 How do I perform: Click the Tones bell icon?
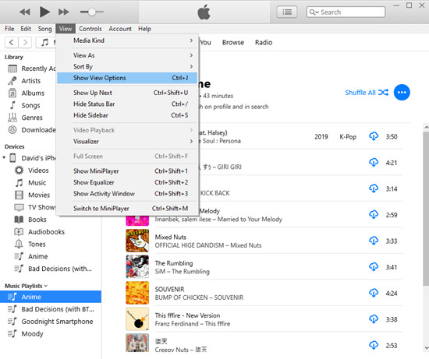pyautogui.click(x=19, y=244)
